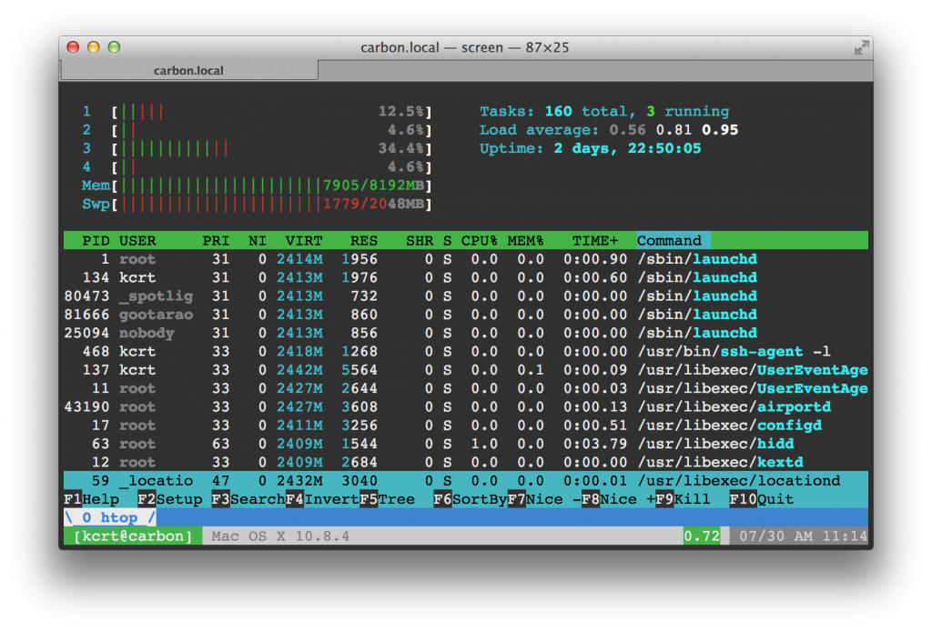Activate F3 Search in the footer bar
The image size is (932, 631).
(x=248, y=499)
